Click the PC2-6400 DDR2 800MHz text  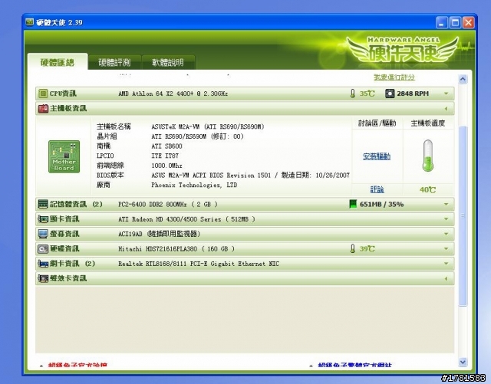(x=167, y=205)
